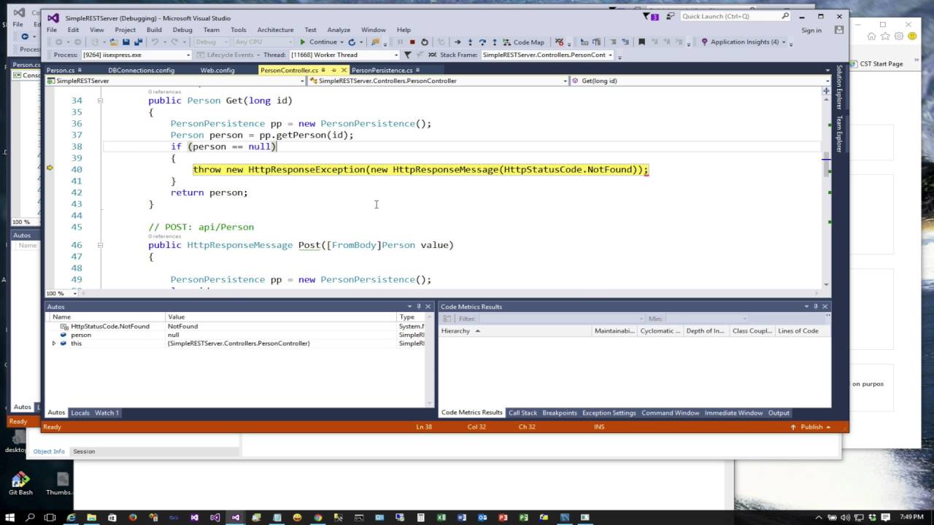Switch to the PersonPersistence.cs tab
Image resolution: width=934 pixels, height=525 pixels.
pyautogui.click(x=382, y=70)
